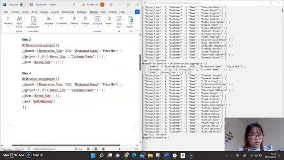The height and width of the screenshot is (160, 284).
Task: Switch to the Layout tab
Action: [x=55, y=12]
